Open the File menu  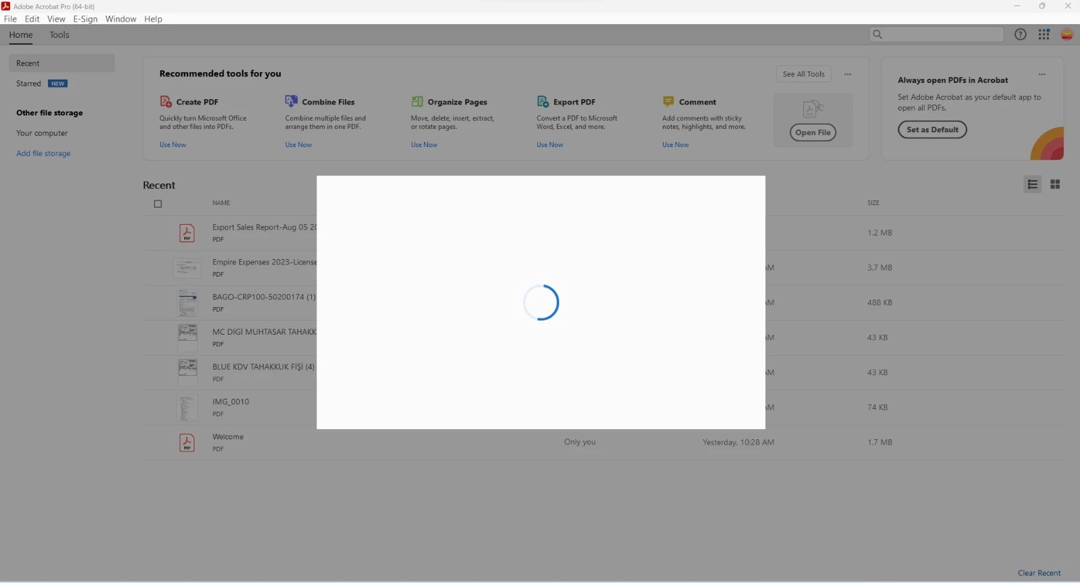click(10, 19)
